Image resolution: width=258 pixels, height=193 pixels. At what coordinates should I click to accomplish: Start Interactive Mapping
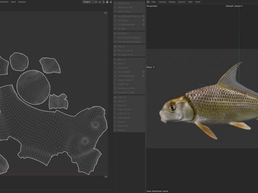click(129, 38)
